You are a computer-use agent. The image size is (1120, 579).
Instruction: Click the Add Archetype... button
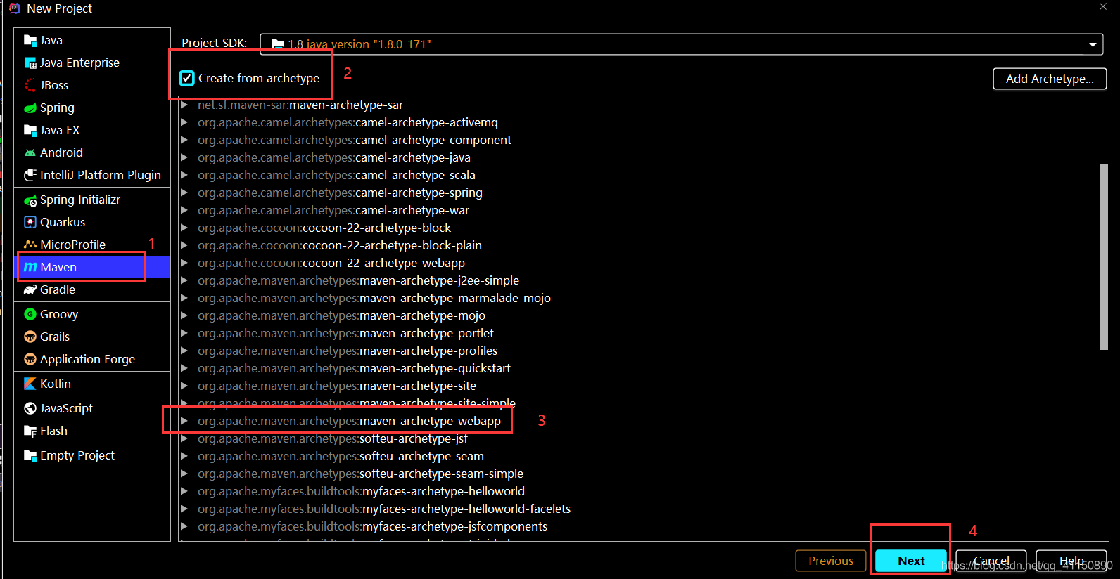[x=1050, y=79]
